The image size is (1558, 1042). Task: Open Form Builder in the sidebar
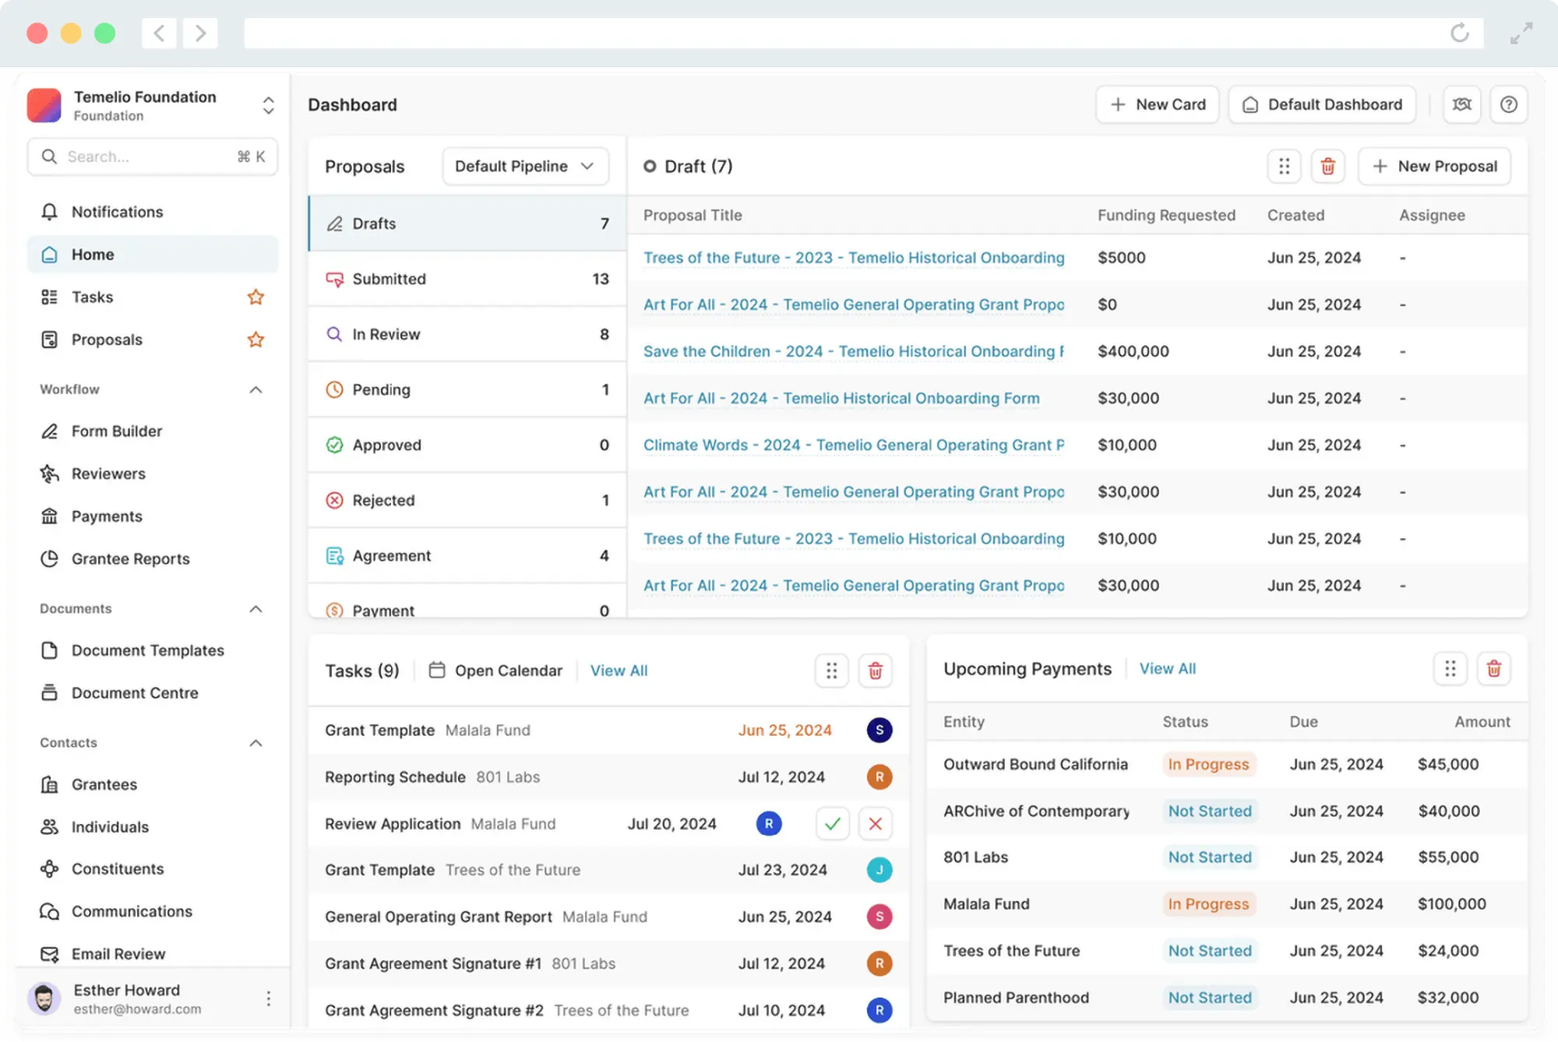152,431
